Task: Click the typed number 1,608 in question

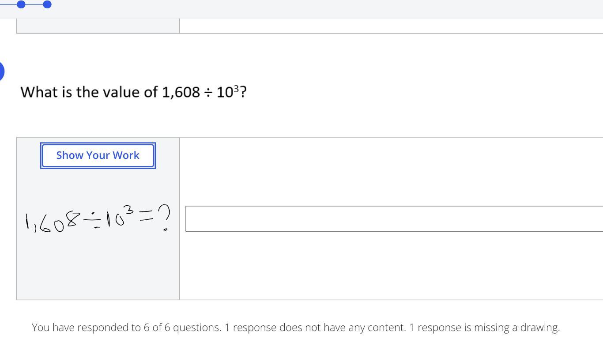Action: 181,92
